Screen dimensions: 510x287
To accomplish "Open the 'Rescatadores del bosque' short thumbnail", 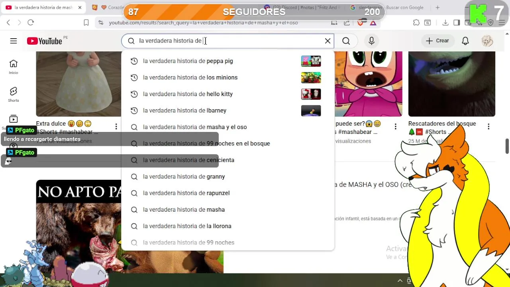I will pyautogui.click(x=451, y=84).
